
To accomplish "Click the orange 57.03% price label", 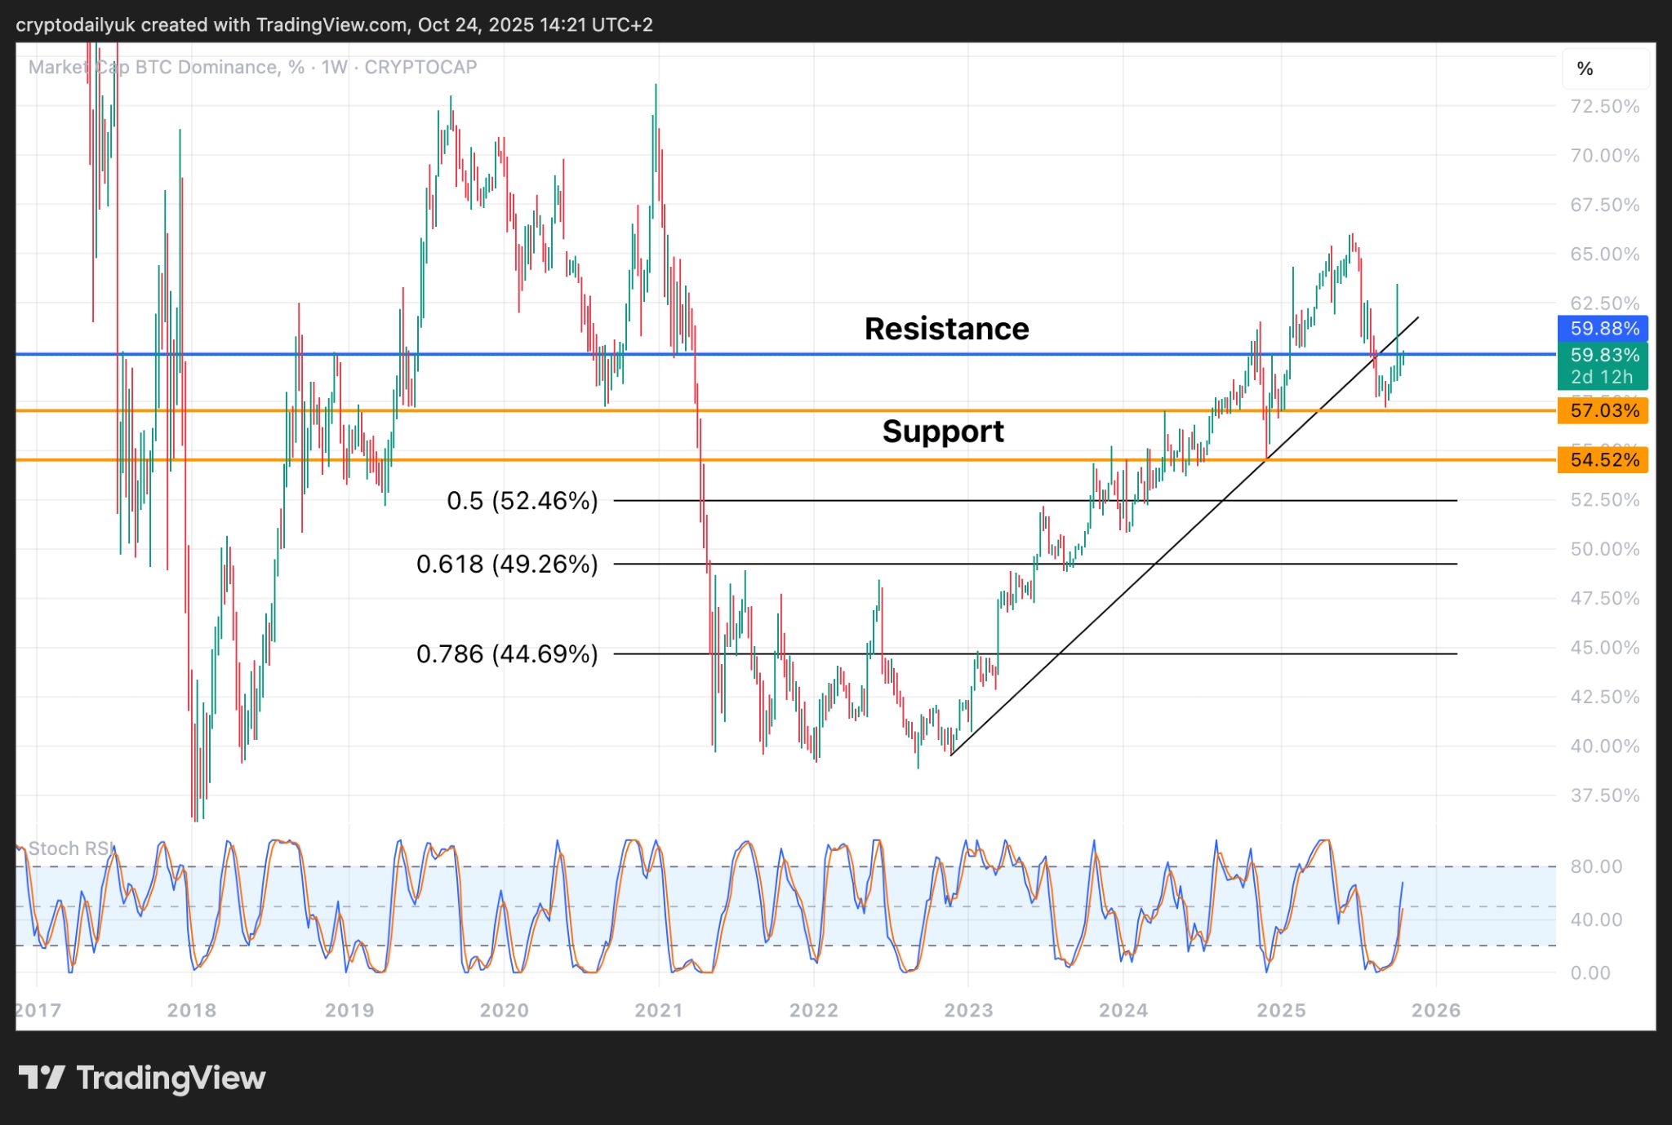I will pos(1603,410).
